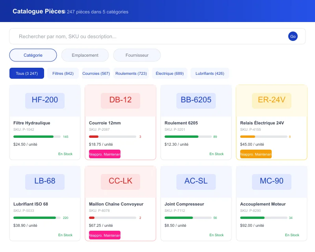Open the Fournisseur tab
Image resolution: width=315 pixels, height=252 pixels.
click(137, 55)
